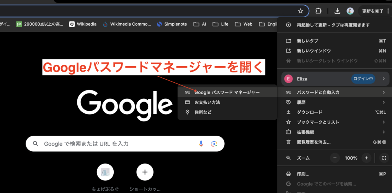Viewport: 392px width, 193px height.
Task: Increase zoom with the plus button
Action: pyautogui.click(x=366, y=158)
